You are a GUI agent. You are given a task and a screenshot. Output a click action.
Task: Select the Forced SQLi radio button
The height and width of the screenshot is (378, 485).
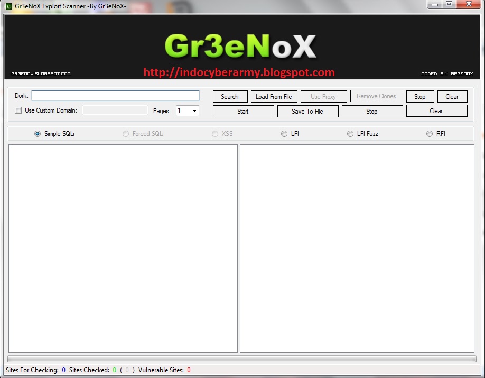[x=126, y=134]
